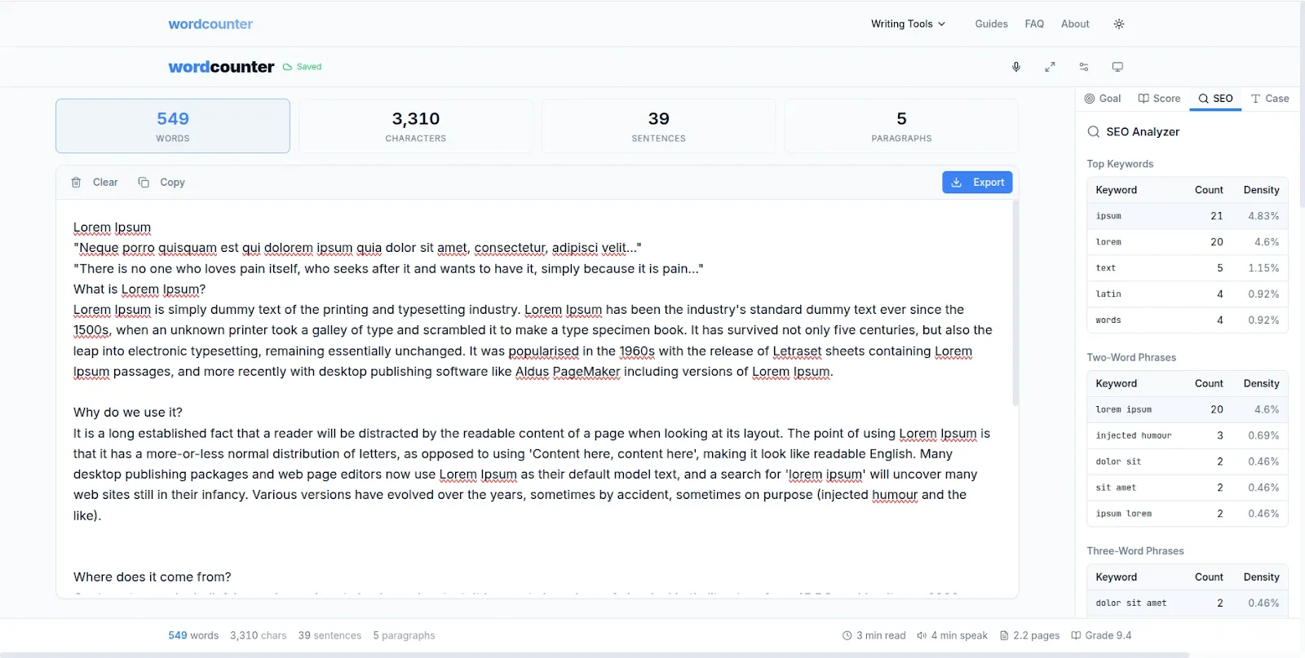This screenshot has height=658, width=1305.
Task: Click '549 words' in the status bar
Action: (193, 636)
